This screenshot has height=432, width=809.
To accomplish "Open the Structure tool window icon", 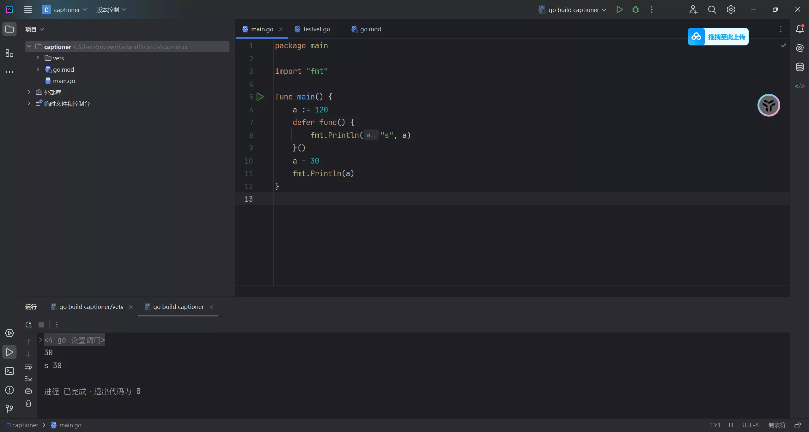I will [9, 53].
